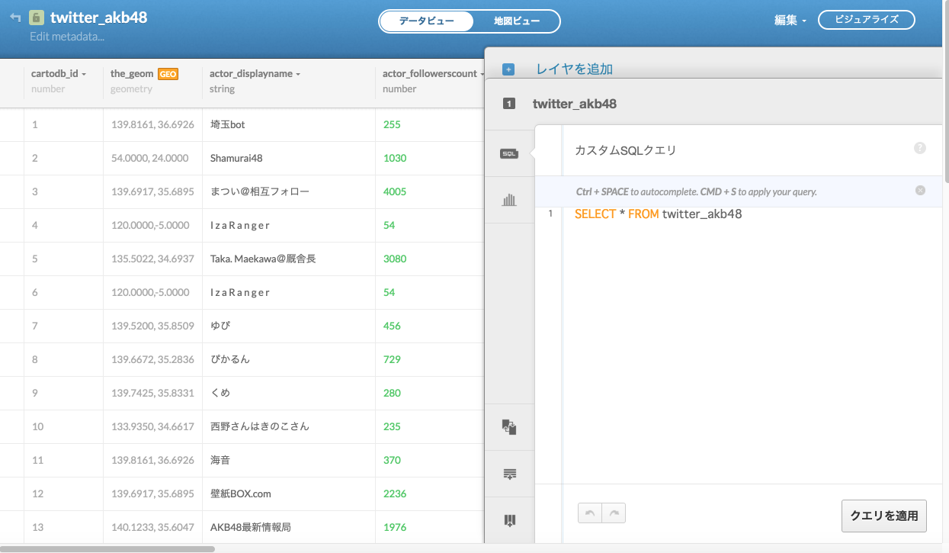Click Edit metadata... link
The image size is (949, 553).
[x=67, y=36]
